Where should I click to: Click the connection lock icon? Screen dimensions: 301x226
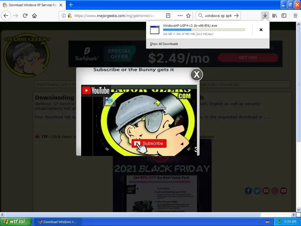click(70, 16)
